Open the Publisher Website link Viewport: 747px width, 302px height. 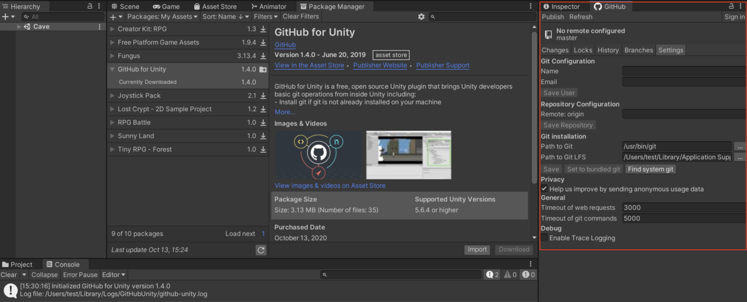point(380,65)
